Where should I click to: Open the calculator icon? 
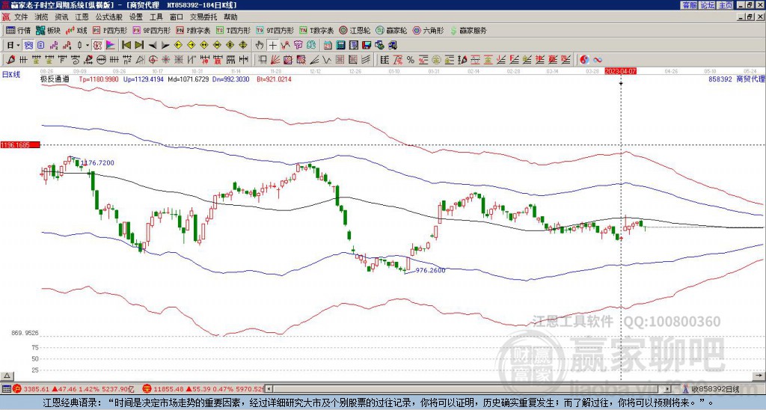[x=340, y=46]
